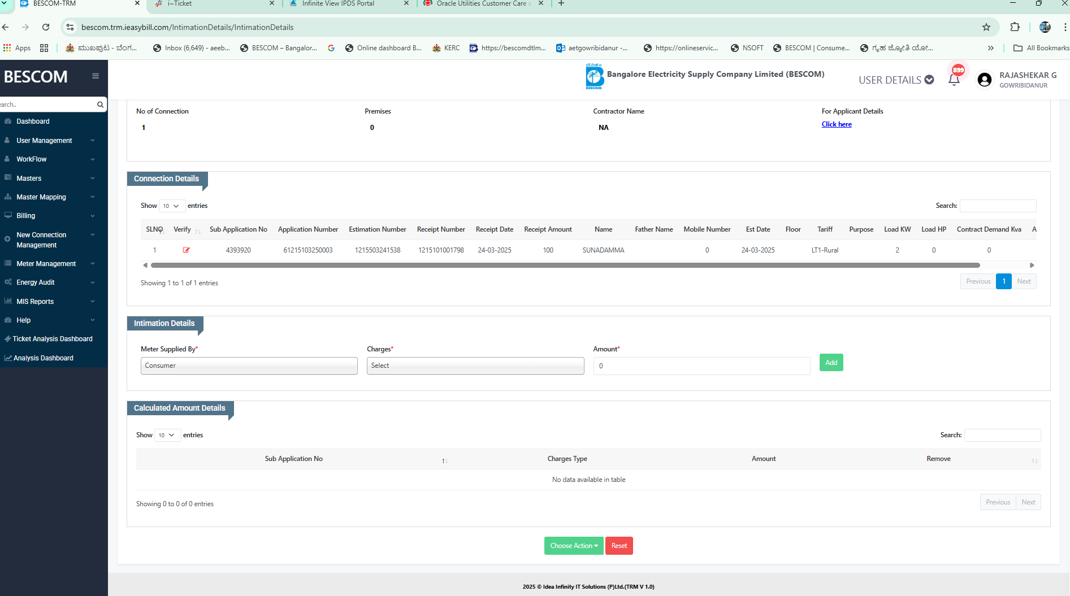Click the user avatar profile icon

click(985, 80)
